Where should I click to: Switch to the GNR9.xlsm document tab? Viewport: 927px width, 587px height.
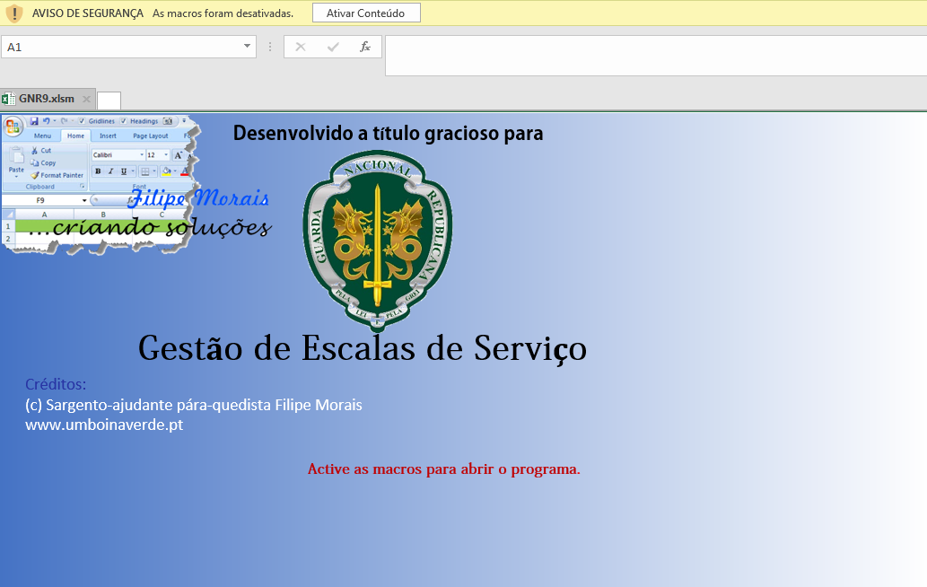click(x=46, y=99)
